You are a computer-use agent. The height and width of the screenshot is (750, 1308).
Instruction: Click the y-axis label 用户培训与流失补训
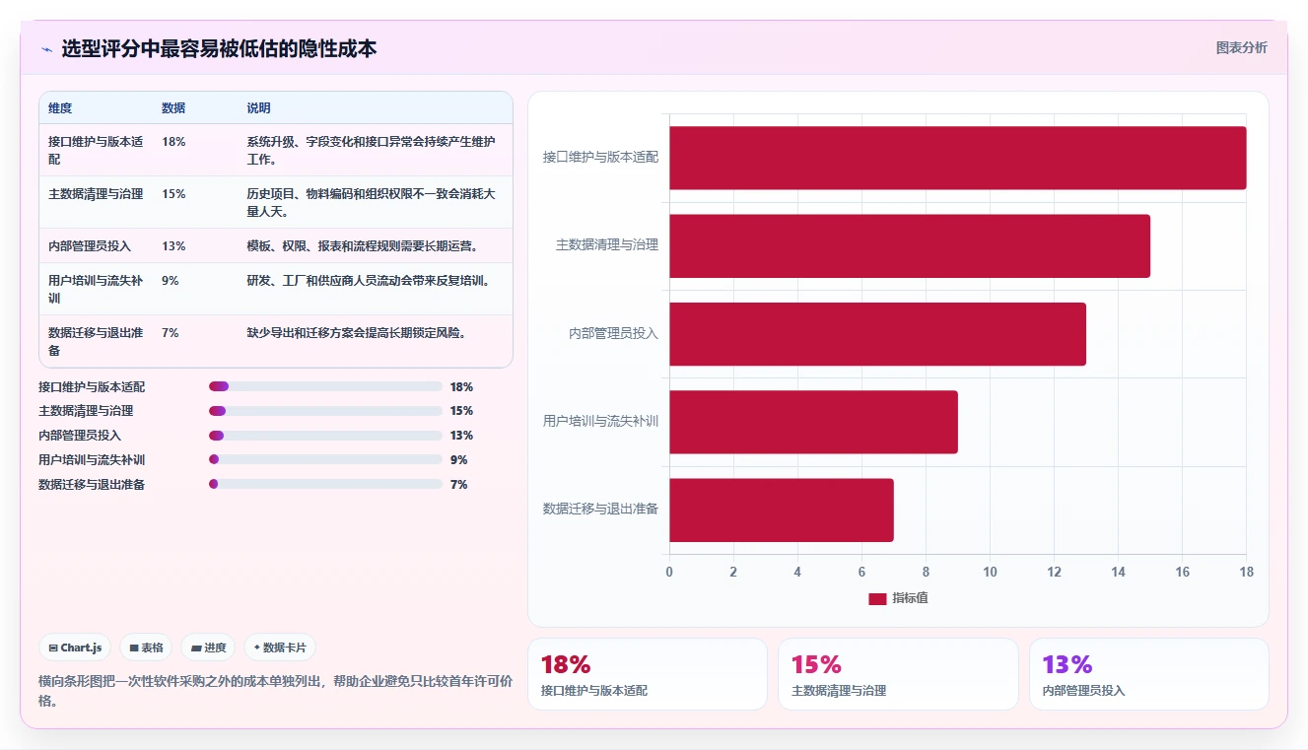point(600,421)
